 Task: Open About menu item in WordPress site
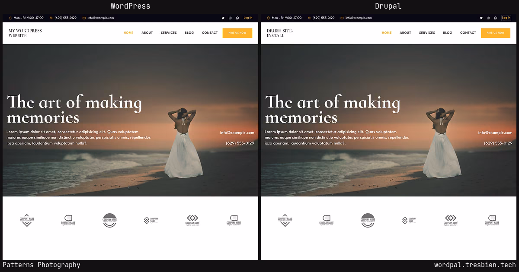(147, 33)
